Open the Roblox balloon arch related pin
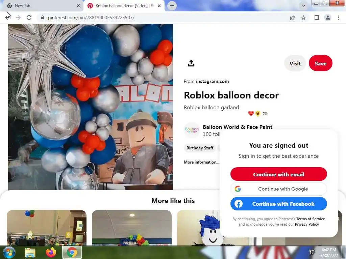346x259 pixels. (x=132, y=228)
